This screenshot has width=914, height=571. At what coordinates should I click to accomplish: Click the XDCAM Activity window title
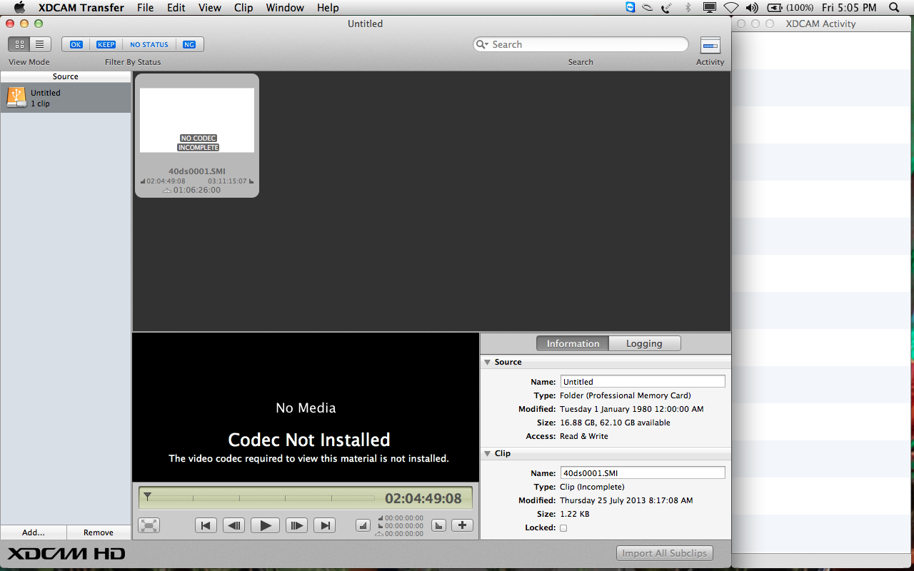pos(820,24)
